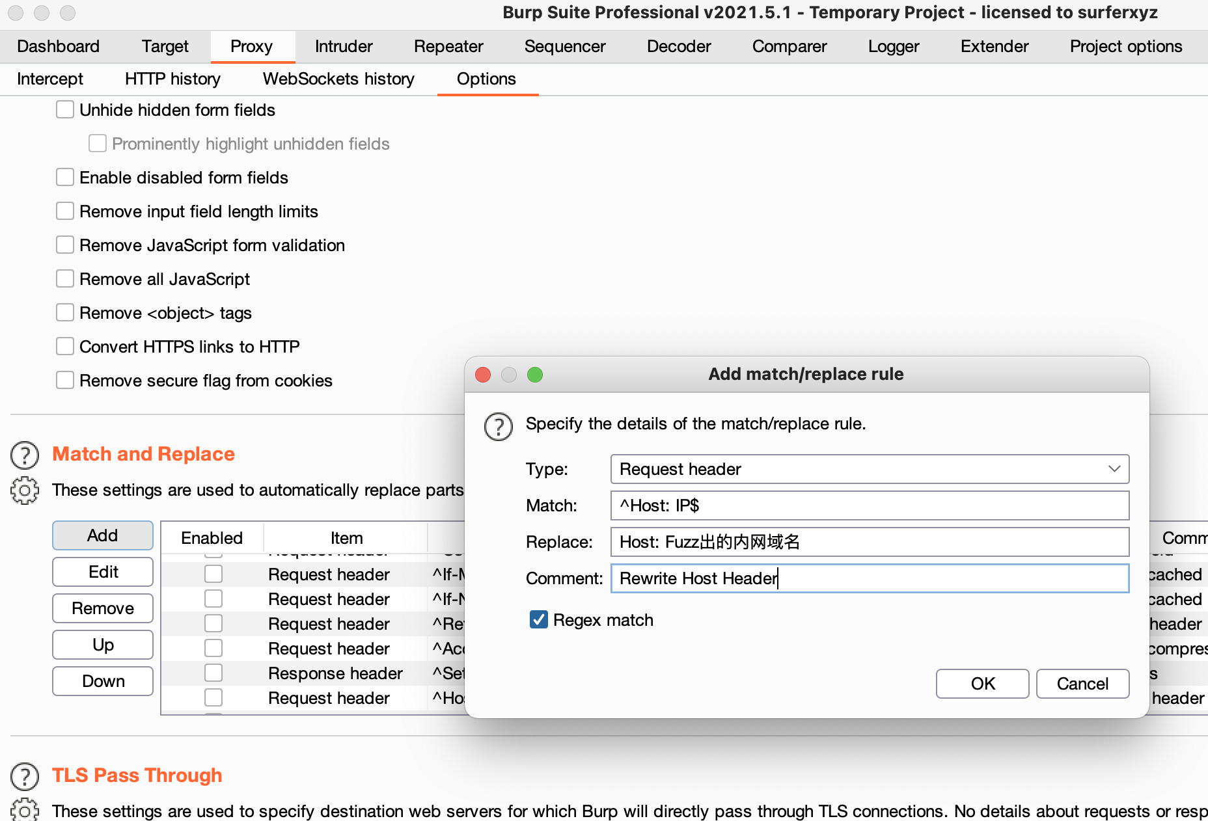Cancel the match/replace rule dialog

1082,684
